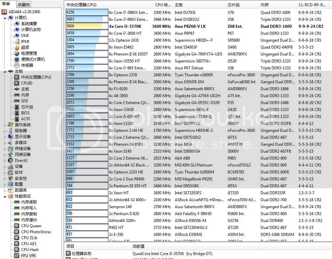
Task: Select the 超频 (overclock) flame icon
Action: 17,47
